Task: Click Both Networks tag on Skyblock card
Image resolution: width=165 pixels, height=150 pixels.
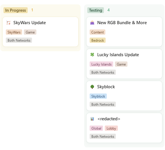Action: coord(103,104)
